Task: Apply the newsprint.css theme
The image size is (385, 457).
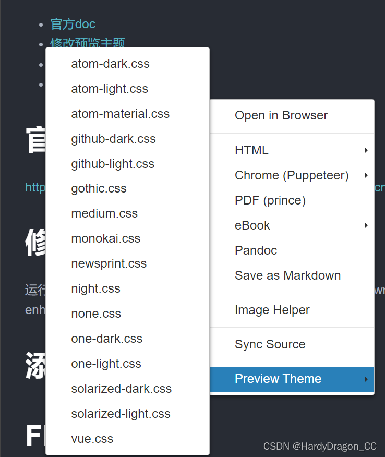Action: tap(109, 263)
